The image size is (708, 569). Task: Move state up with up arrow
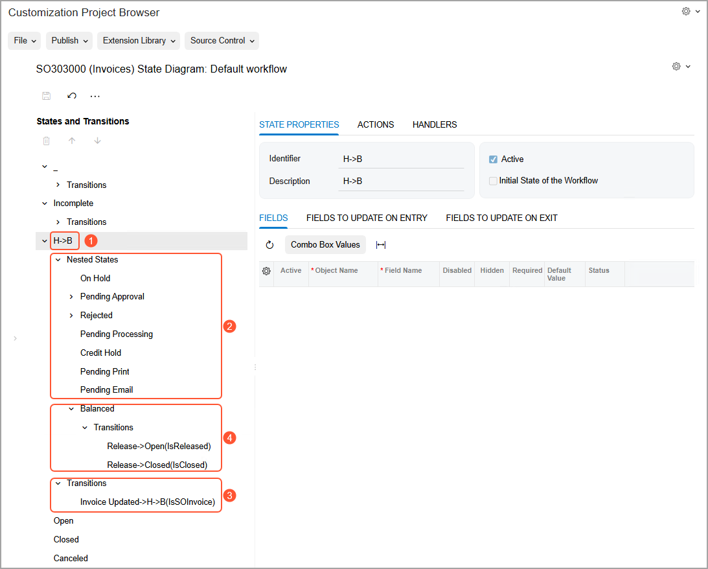coord(72,141)
